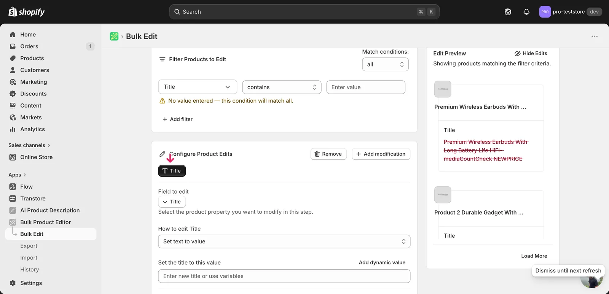Open the notifications bell
This screenshot has width=609, height=294.
pyautogui.click(x=526, y=12)
